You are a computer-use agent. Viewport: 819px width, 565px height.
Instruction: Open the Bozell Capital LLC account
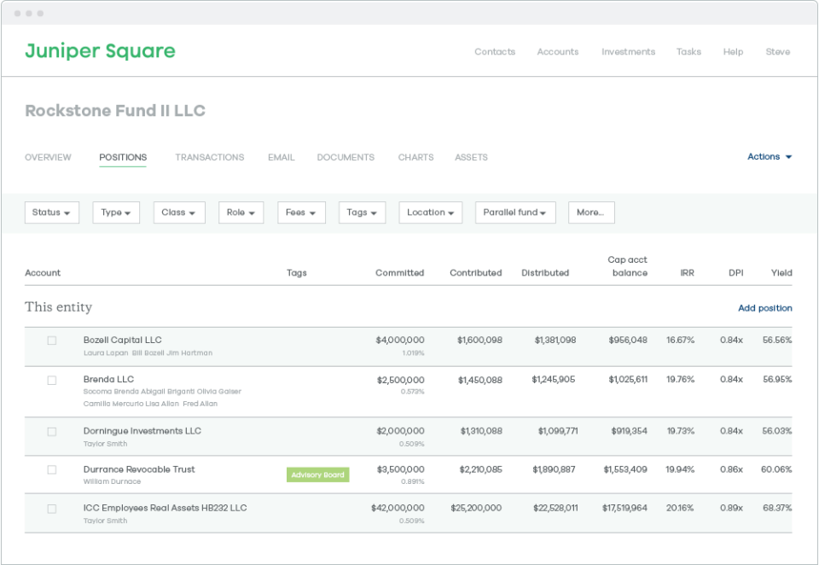(x=122, y=341)
